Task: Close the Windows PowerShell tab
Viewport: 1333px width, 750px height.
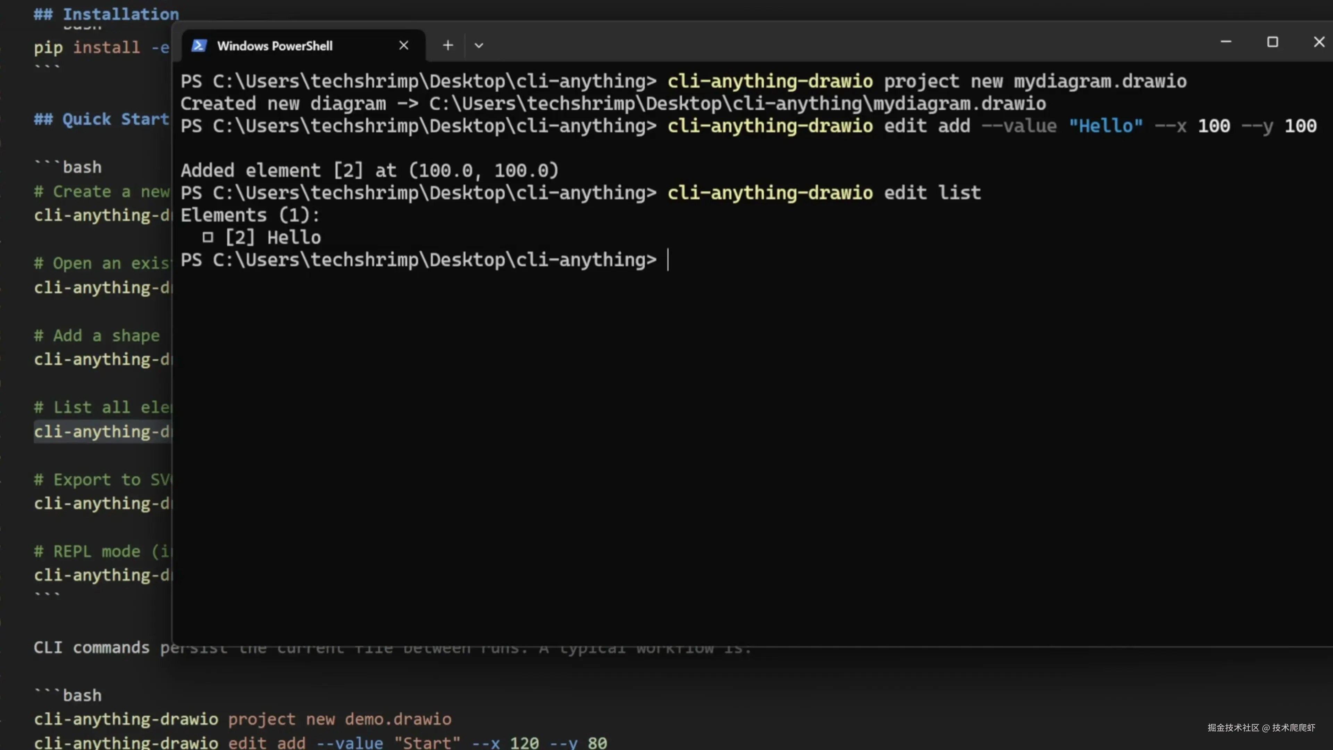Action: click(x=404, y=45)
